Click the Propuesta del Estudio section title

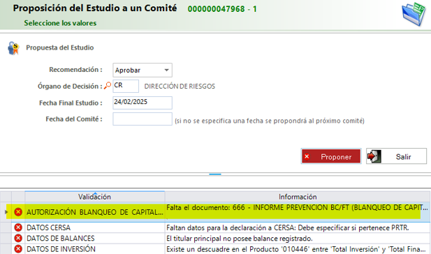(x=60, y=47)
